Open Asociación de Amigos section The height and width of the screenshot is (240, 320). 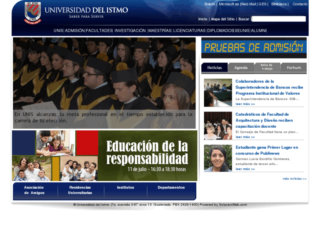(34, 190)
